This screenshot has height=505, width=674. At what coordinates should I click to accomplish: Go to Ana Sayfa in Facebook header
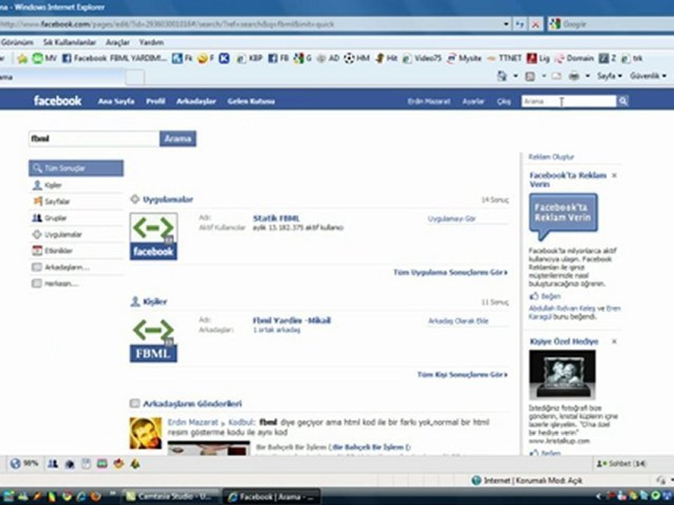coord(116,101)
